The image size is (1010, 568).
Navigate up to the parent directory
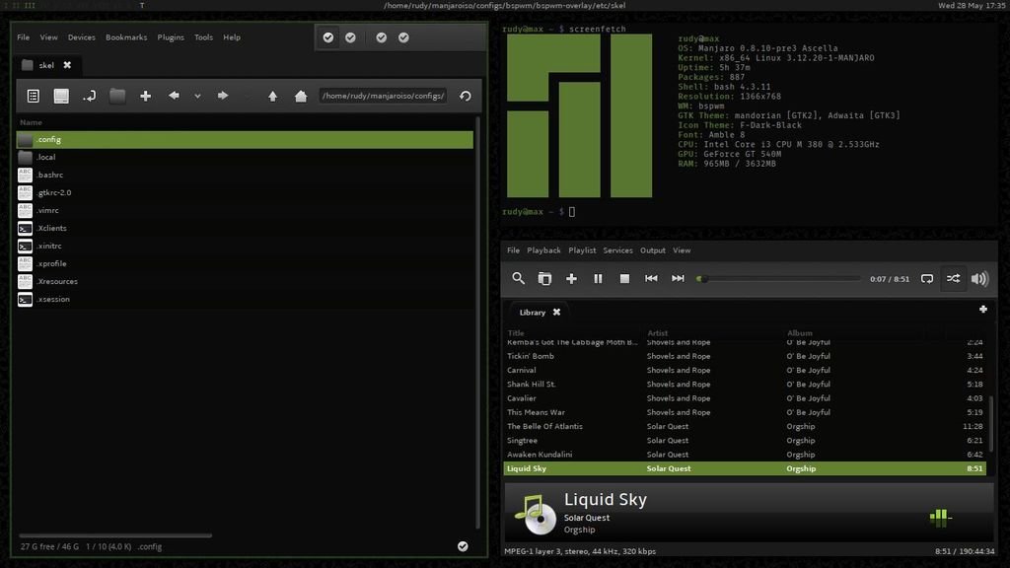tap(273, 96)
